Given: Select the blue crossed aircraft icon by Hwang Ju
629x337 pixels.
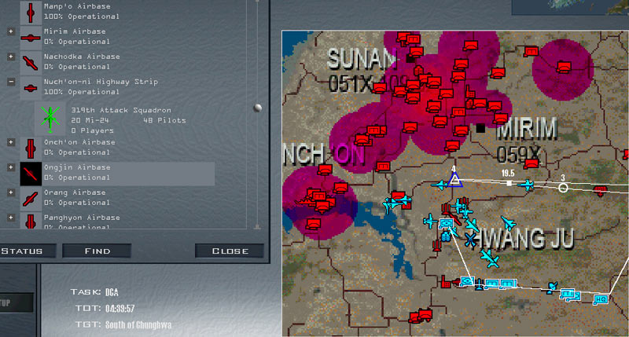Looking at the screenshot, I should [x=469, y=240].
